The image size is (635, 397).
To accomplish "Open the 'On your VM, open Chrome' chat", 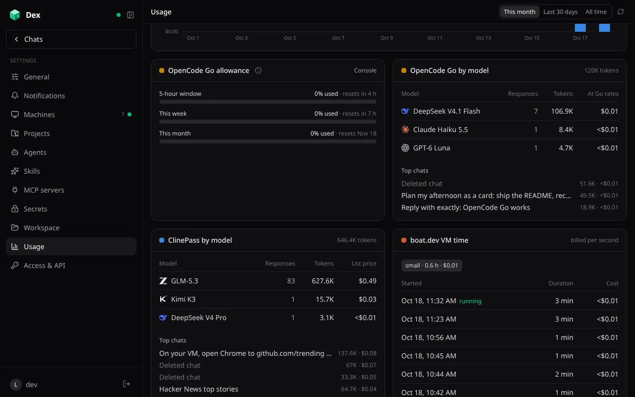I will click(268, 353).
